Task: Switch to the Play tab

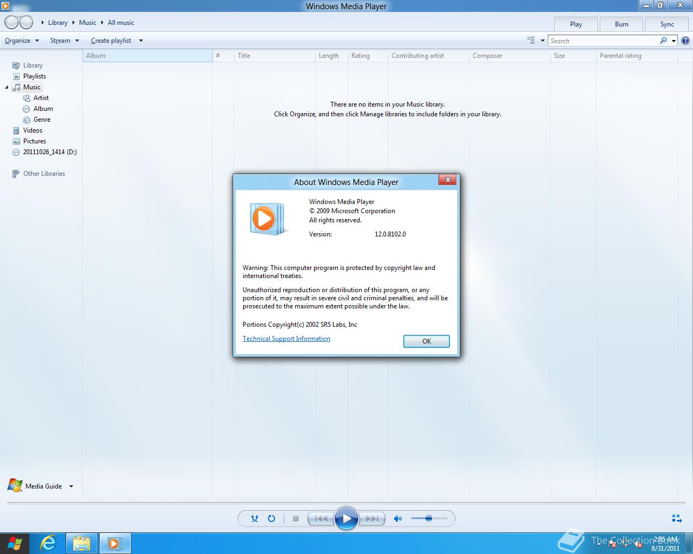Action: click(576, 24)
